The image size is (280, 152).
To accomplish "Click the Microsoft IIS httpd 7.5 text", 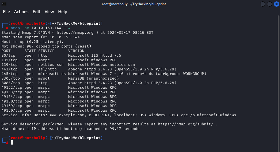I will point(95,55).
